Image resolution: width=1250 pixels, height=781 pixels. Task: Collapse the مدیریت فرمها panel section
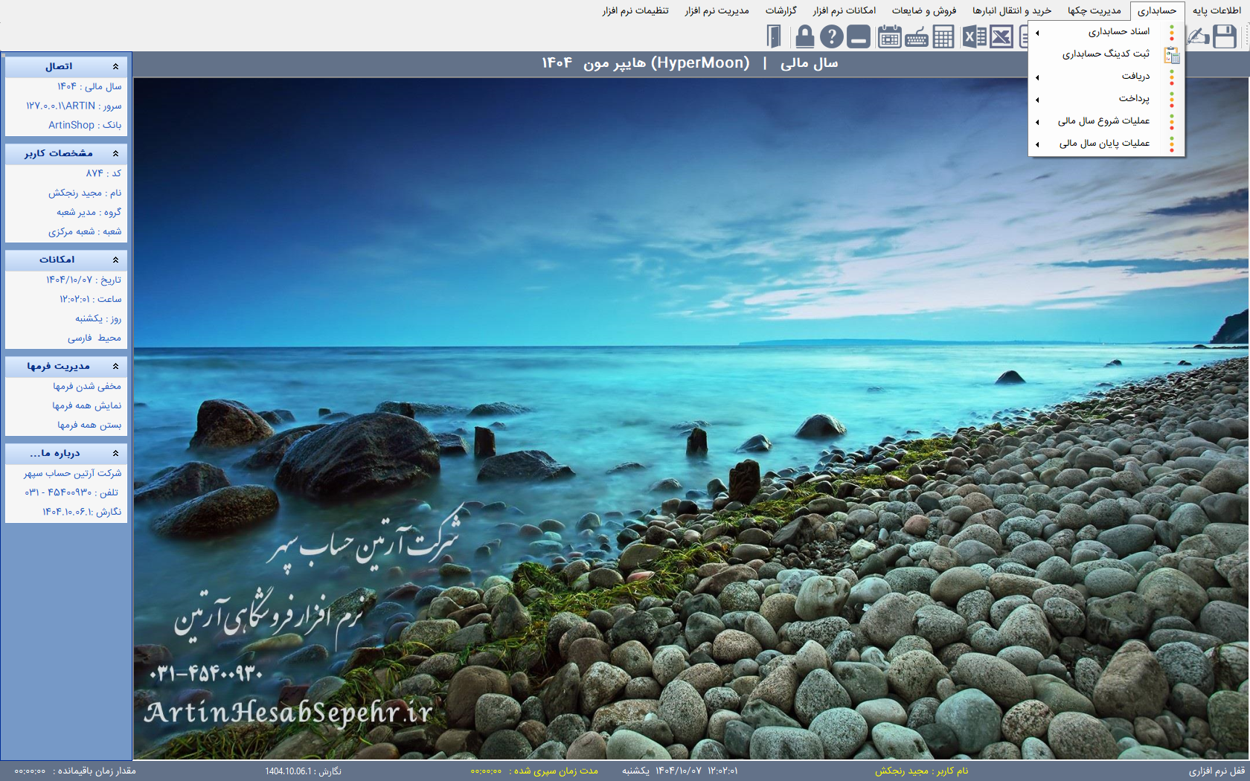[x=115, y=366]
